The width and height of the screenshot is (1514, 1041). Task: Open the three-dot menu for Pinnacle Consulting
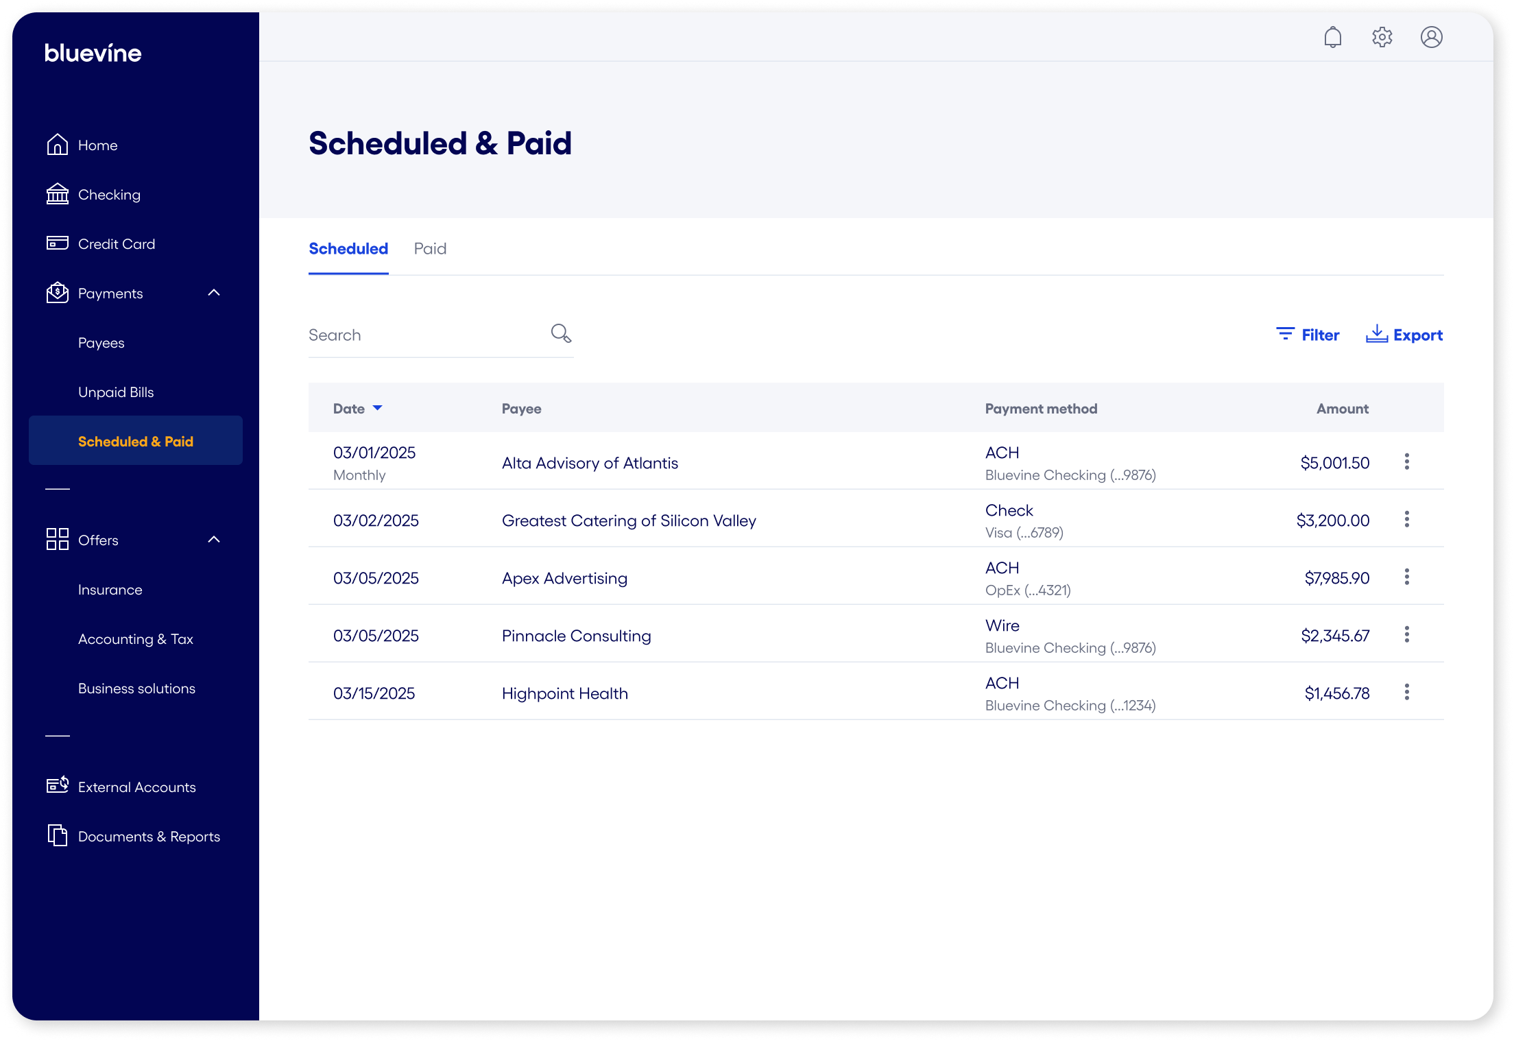tap(1406, 634)
